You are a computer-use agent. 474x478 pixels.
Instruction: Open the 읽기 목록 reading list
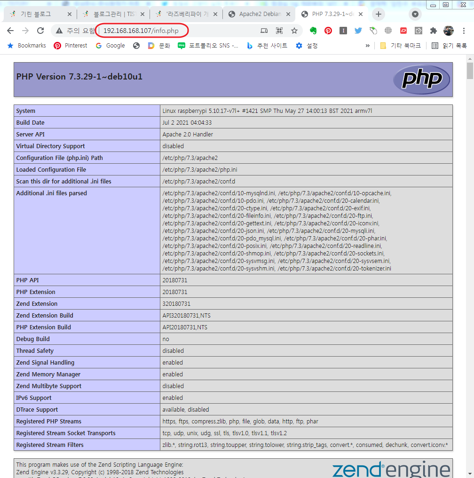pyautogui.click(x=450, y=46)
